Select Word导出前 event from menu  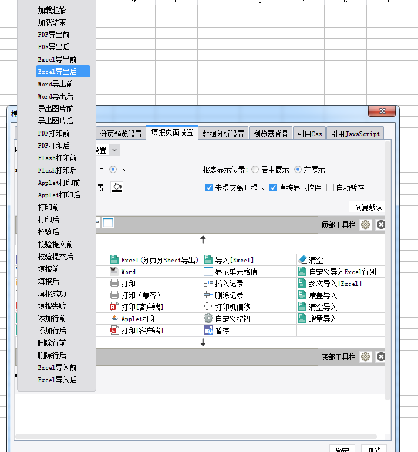[56, 84]
